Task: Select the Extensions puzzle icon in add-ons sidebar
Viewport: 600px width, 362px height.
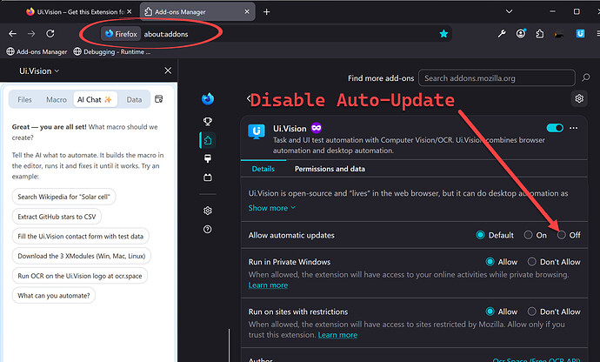Action: [208, 140]
